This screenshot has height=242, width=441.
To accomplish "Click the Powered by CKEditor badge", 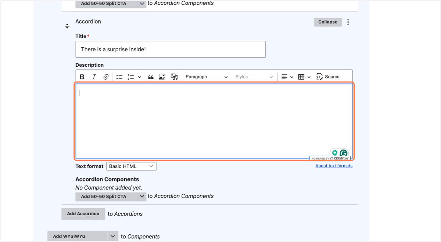I will click(x=330, y=158).
